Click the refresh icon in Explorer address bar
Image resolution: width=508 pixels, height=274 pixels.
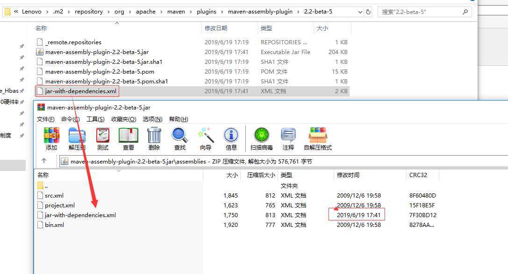point(368,12)
